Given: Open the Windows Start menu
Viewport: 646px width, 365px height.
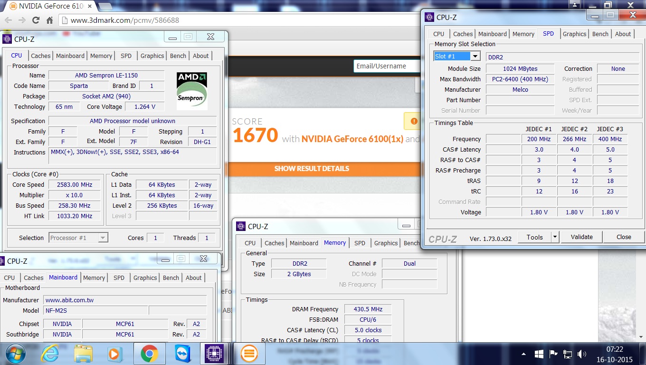Looking at the screenshot, I should [15, 354].
